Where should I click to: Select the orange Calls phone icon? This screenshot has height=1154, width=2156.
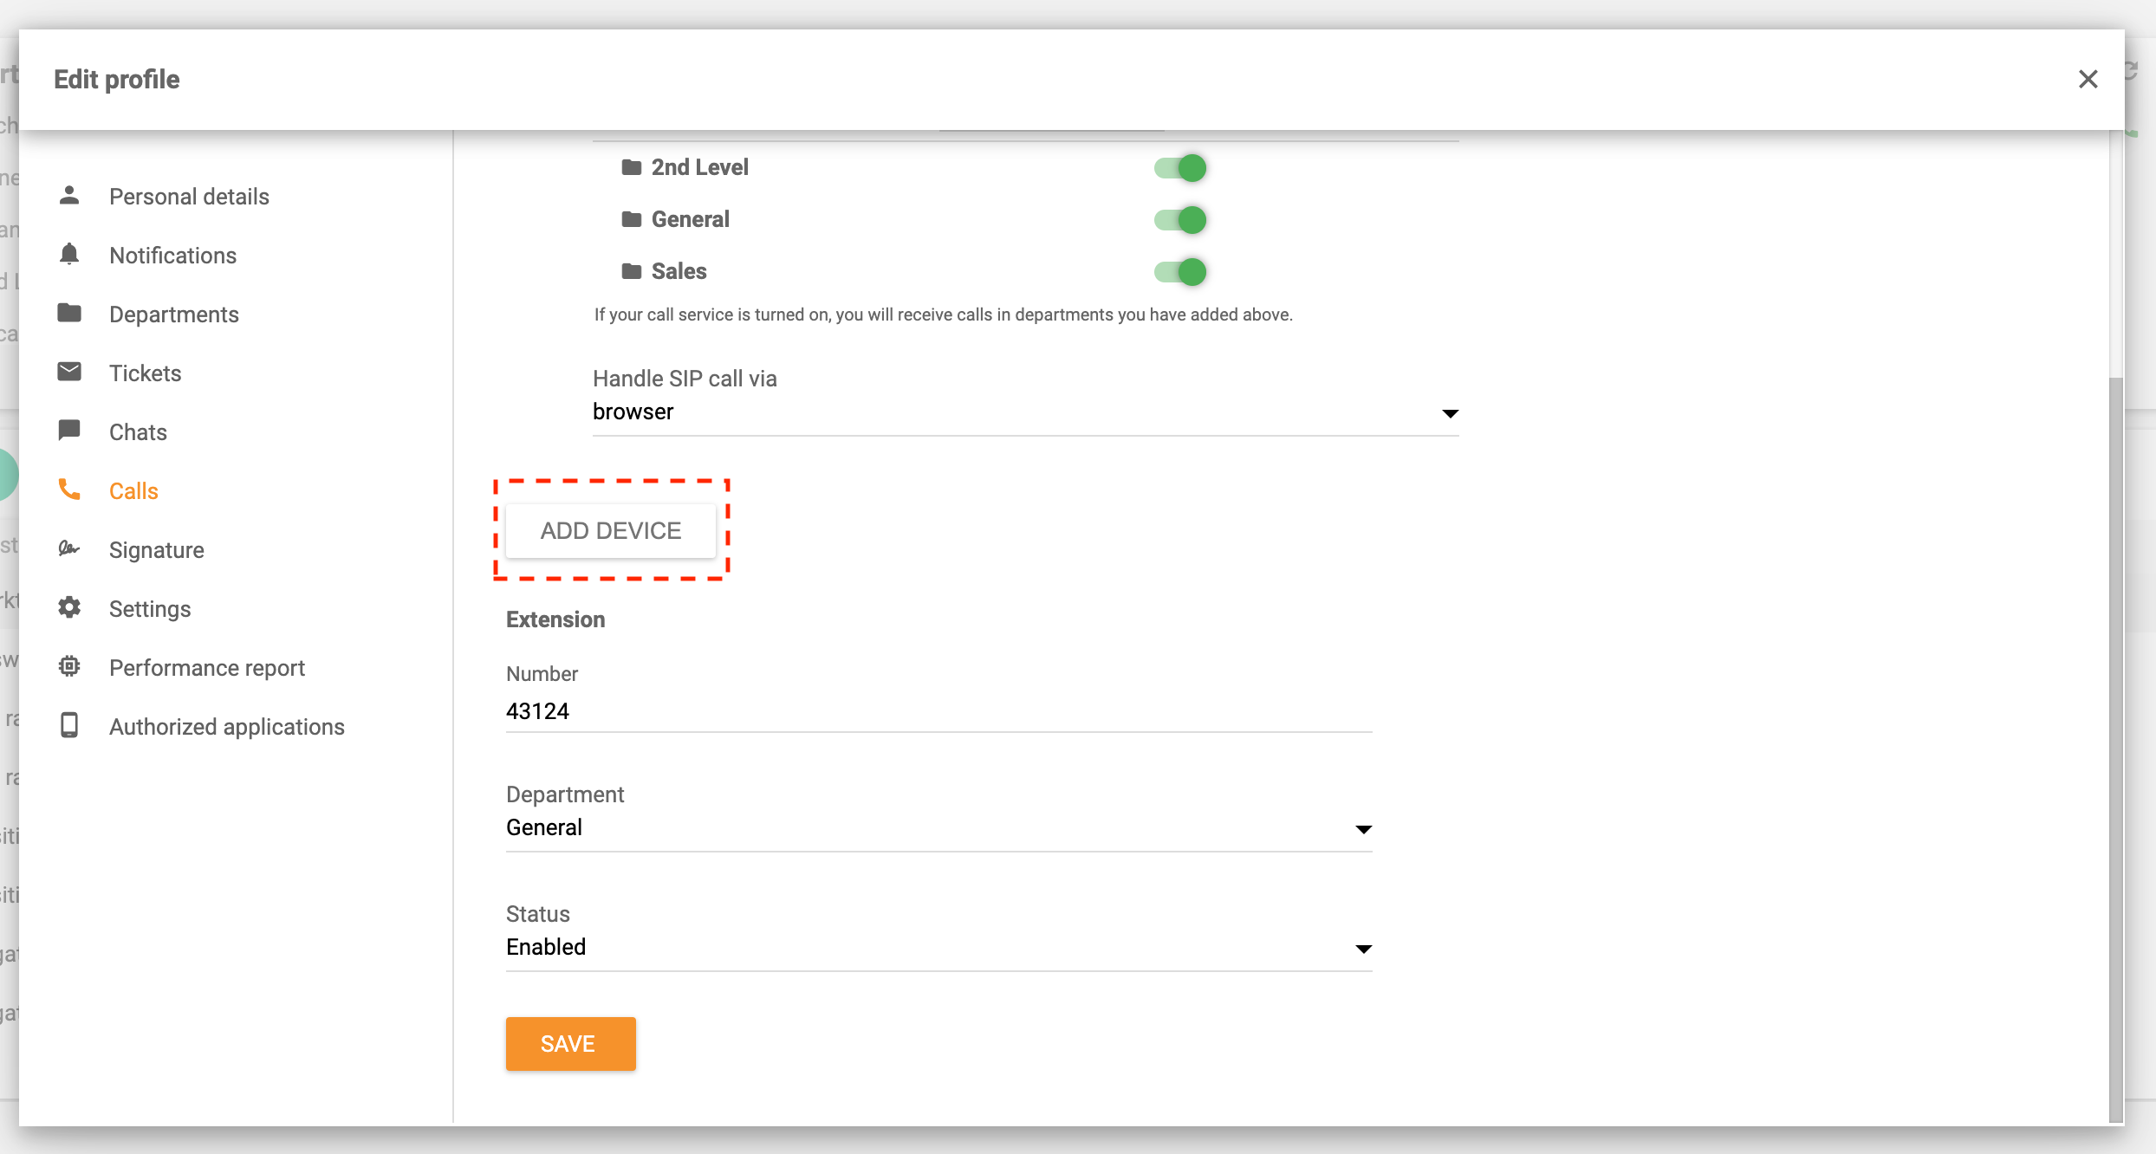coord(69,490)
